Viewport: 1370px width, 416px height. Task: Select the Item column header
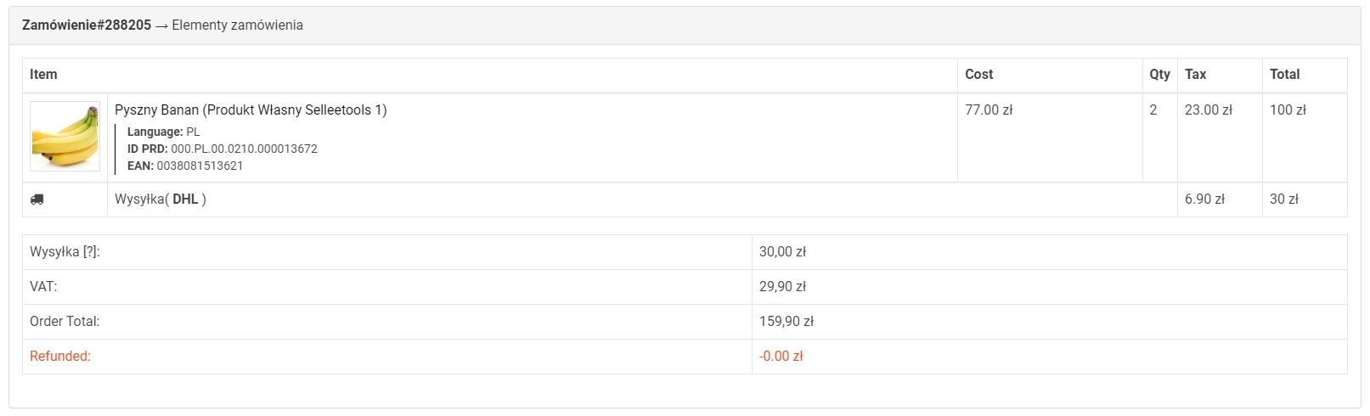pyautogui.click(x=43, y=75)
